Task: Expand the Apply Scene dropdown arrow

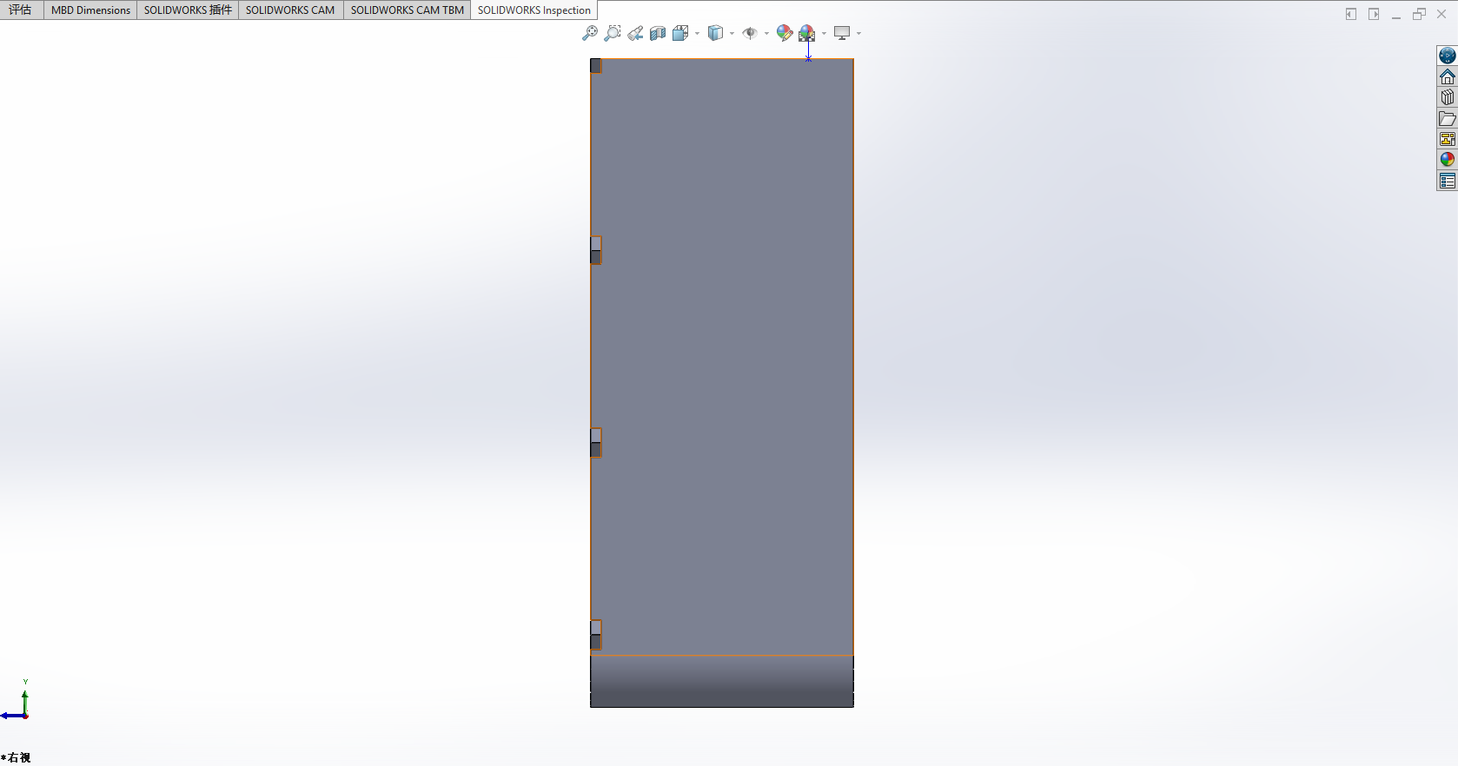Action: 824,34
